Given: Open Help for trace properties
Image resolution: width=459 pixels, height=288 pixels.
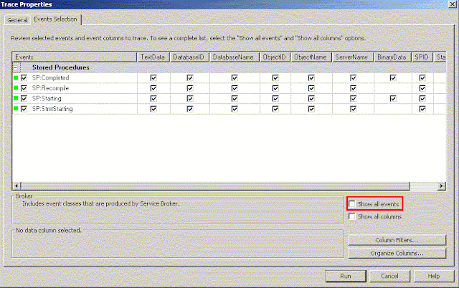Looking at the screenshot, I should coord(434,276).
